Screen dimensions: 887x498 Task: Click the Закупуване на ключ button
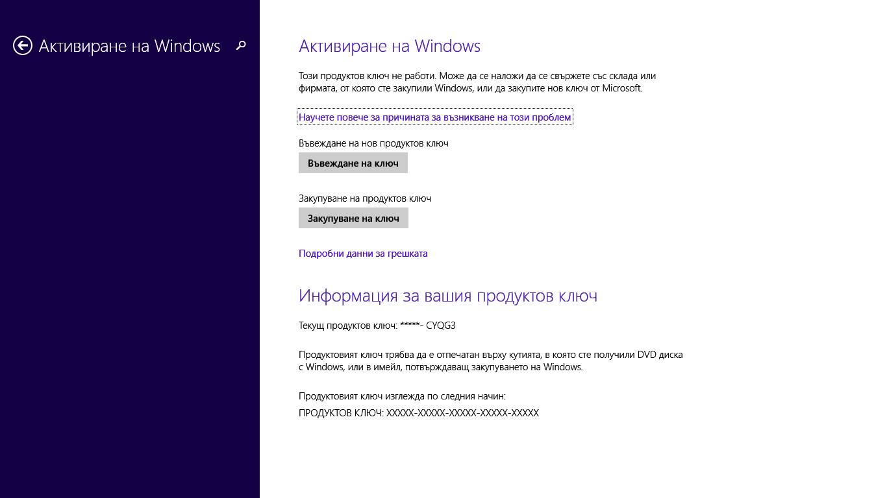coord(353,218)
